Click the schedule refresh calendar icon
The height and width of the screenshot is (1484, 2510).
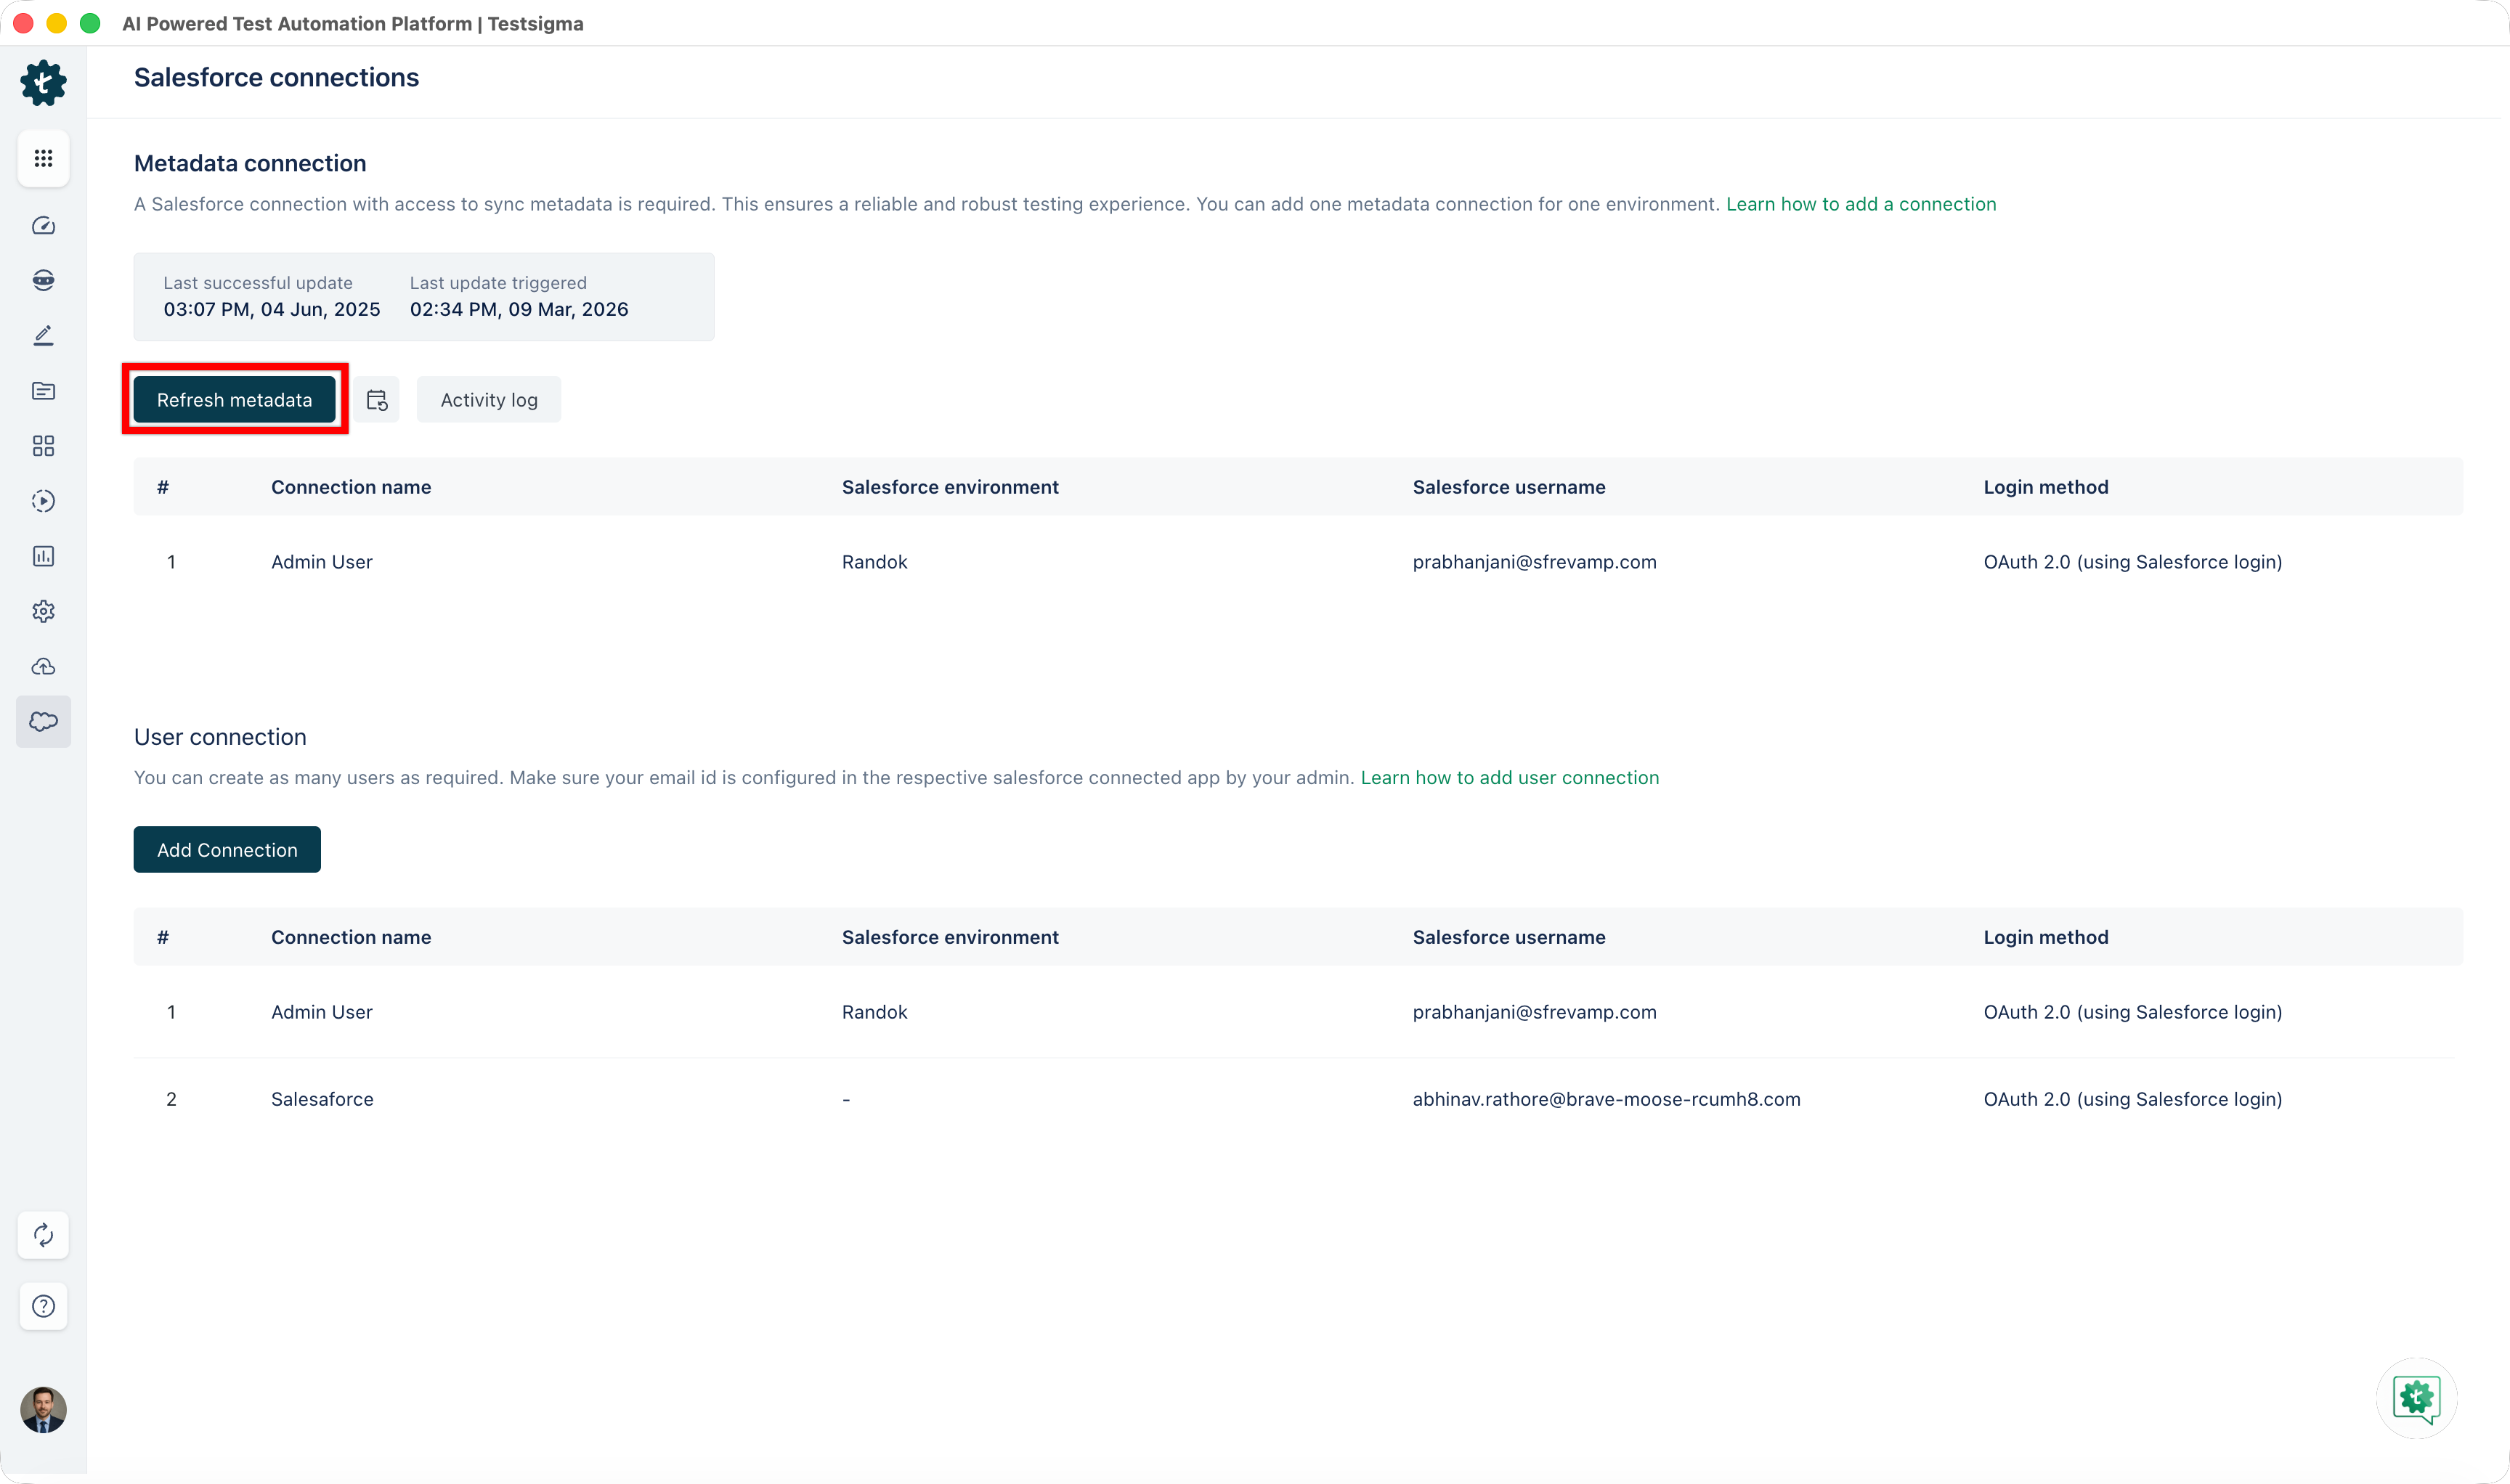click(x=376, y=400)
